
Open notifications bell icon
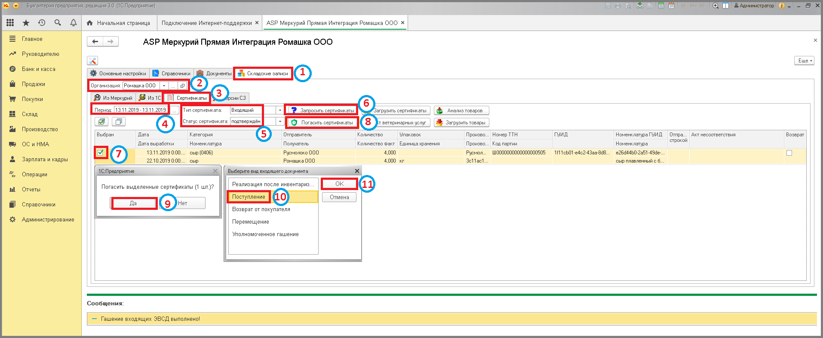pyautogui.click(x=74, y=23)
